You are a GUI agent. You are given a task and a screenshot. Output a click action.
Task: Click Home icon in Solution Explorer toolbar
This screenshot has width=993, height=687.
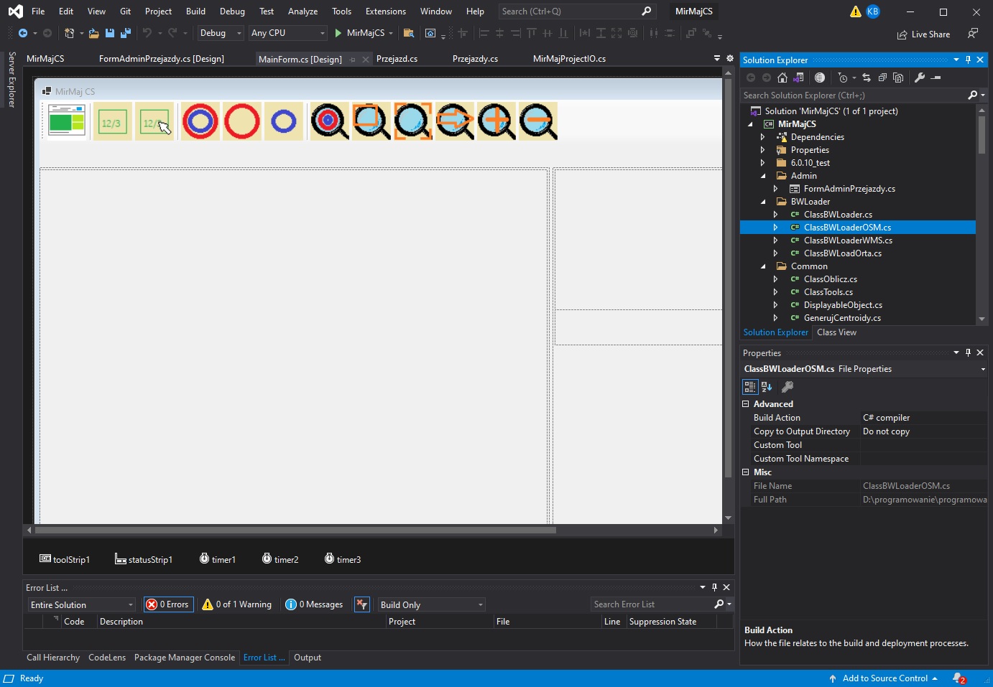point(782,78)
